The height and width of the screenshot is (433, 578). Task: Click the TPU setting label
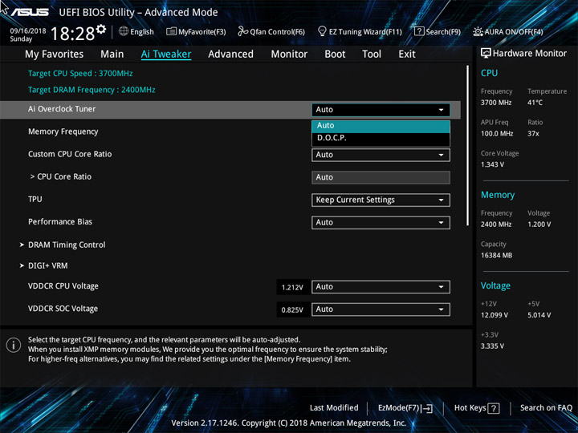(x=35, y=199)
